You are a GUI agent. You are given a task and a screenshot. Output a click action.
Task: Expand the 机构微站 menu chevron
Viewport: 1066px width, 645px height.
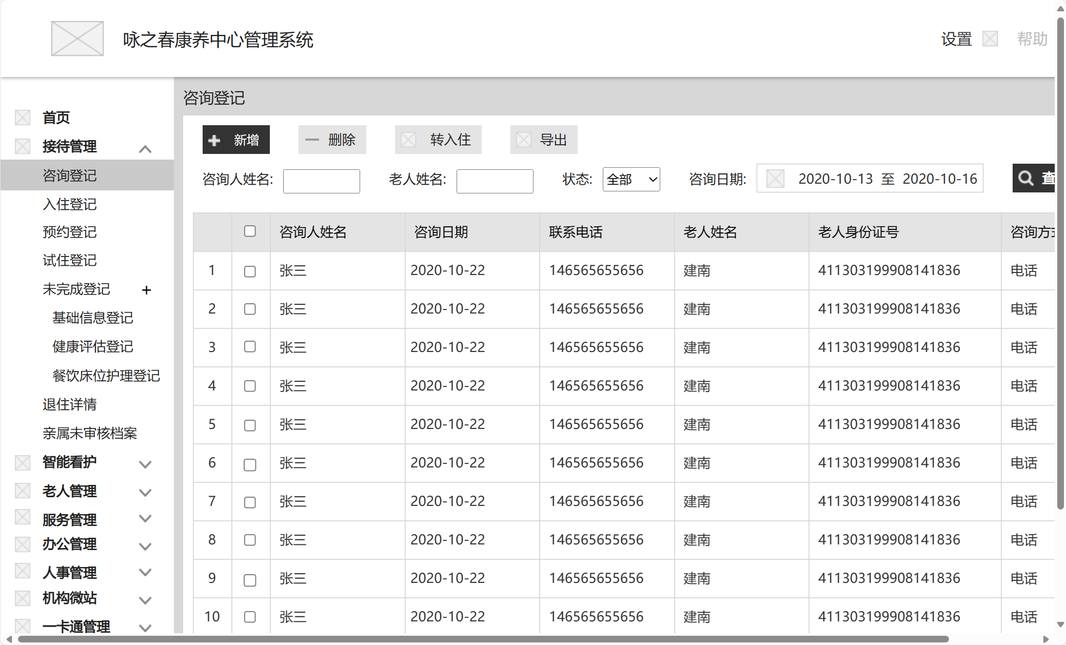point(145,600)
